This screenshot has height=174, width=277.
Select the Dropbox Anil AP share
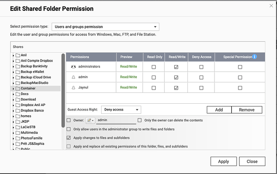click(x=33, y=105)
